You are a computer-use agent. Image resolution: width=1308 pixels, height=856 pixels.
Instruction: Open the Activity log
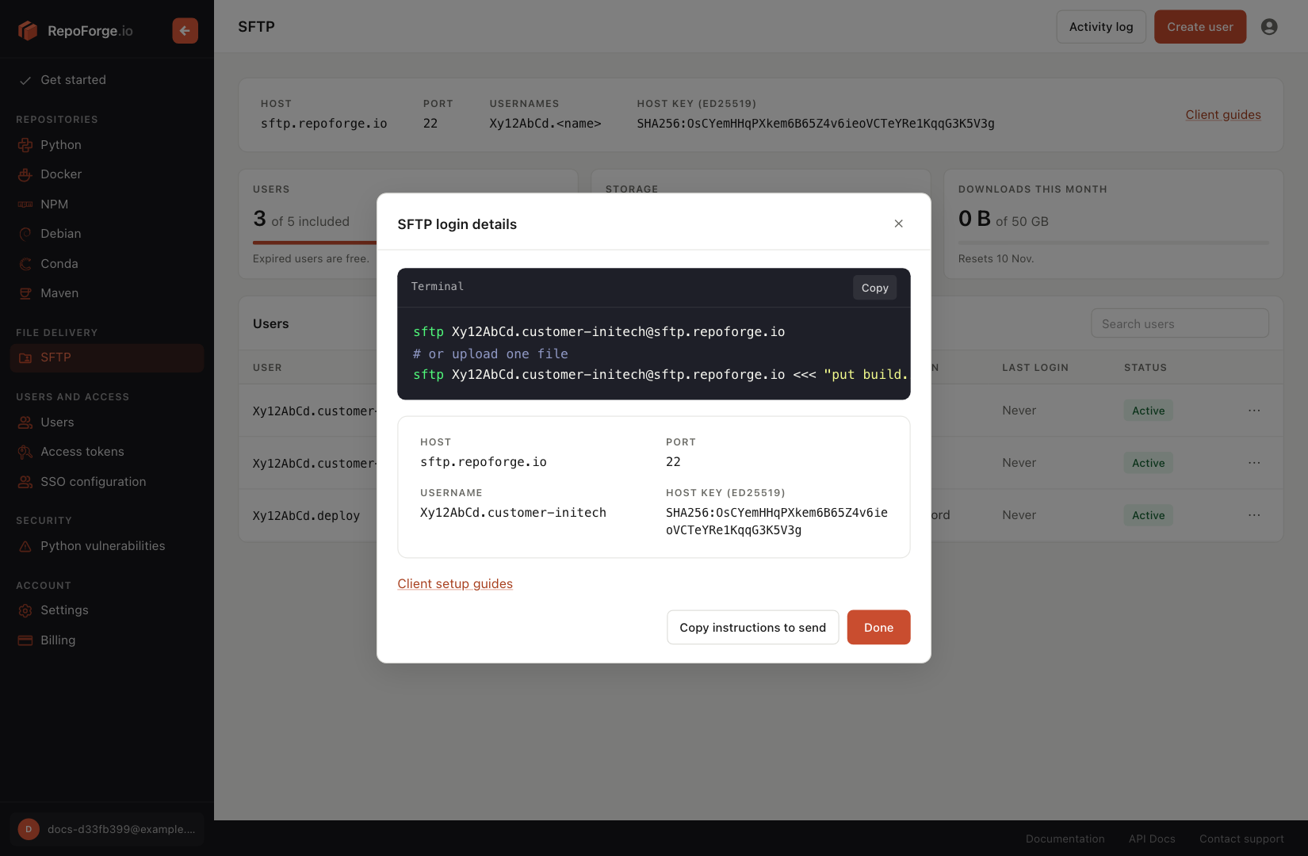click(1101, 27)
